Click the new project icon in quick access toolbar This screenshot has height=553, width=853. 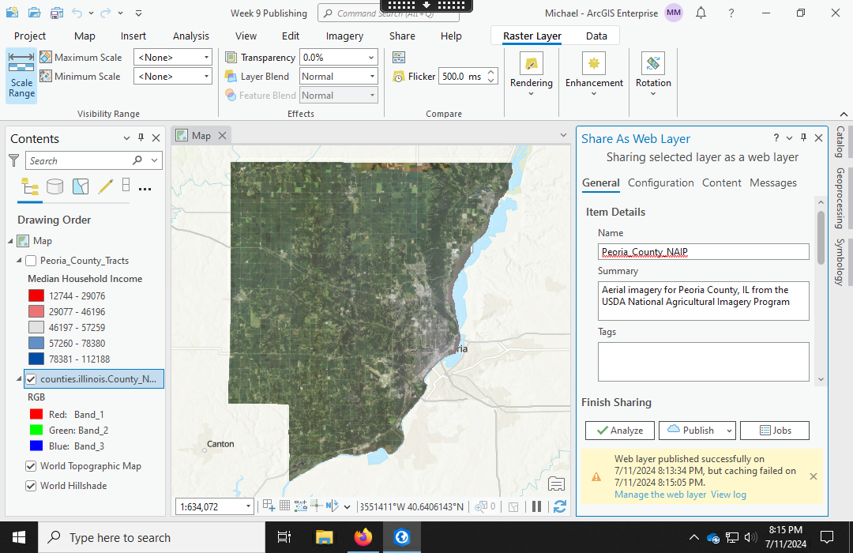(12, 13)
